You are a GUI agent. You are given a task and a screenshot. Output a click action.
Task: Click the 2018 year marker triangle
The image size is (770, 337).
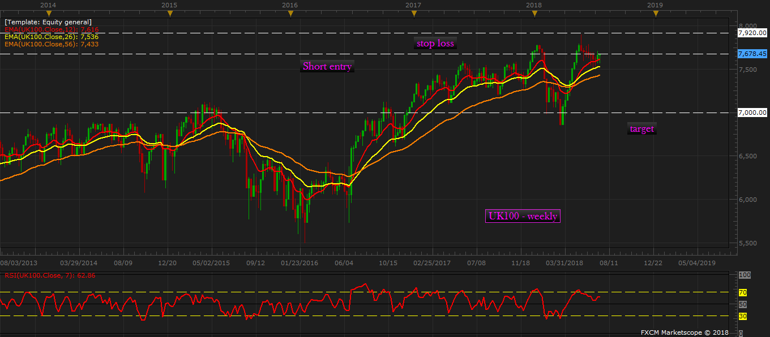534,13
